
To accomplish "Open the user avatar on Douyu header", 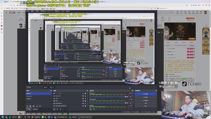I will click(x=205, y=12).
